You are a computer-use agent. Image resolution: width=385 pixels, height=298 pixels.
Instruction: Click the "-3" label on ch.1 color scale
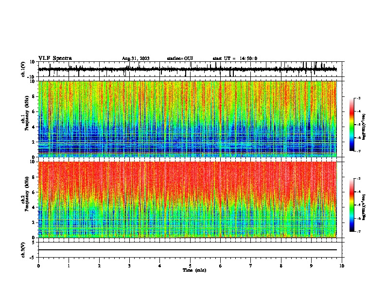[x=359, y=98]
